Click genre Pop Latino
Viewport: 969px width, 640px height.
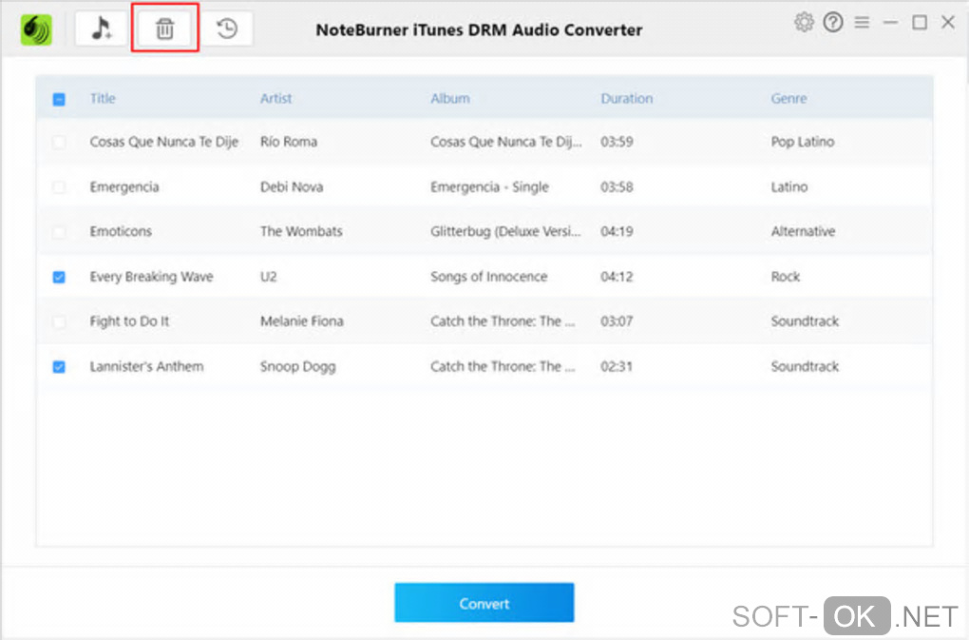point(802,142)
